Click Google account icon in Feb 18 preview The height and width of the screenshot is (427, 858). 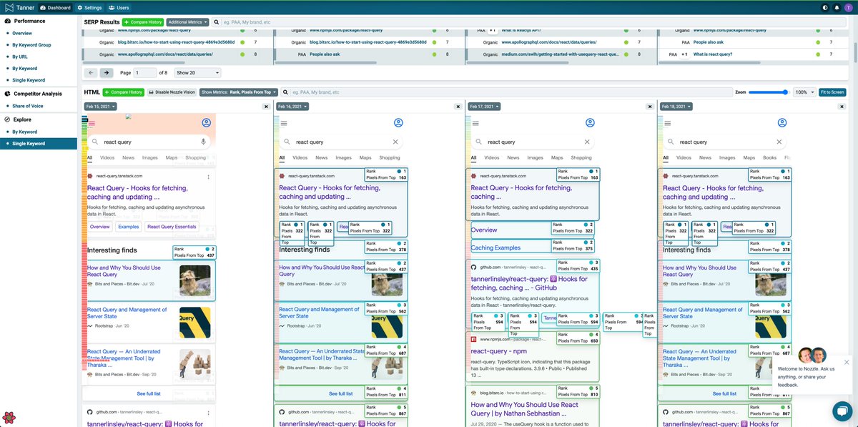click(782, 123)
